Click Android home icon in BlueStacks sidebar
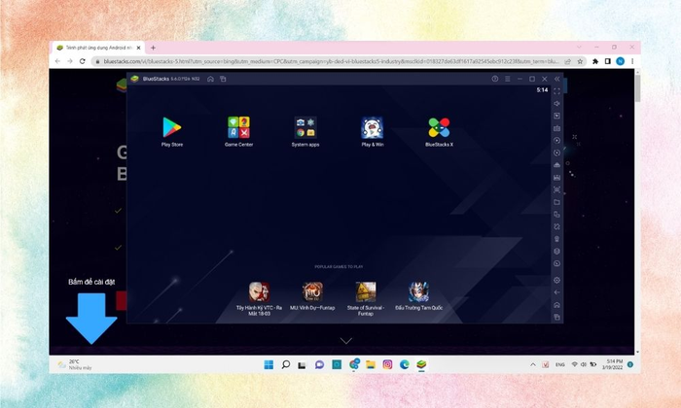 [556, 305]
